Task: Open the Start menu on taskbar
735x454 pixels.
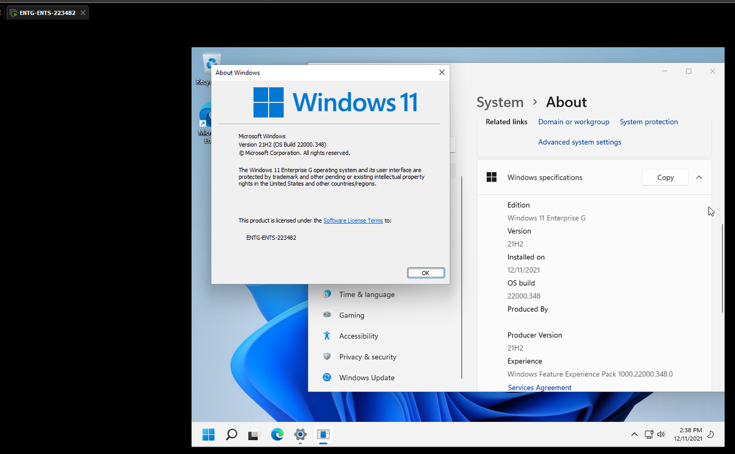Action: click(208, 435)
